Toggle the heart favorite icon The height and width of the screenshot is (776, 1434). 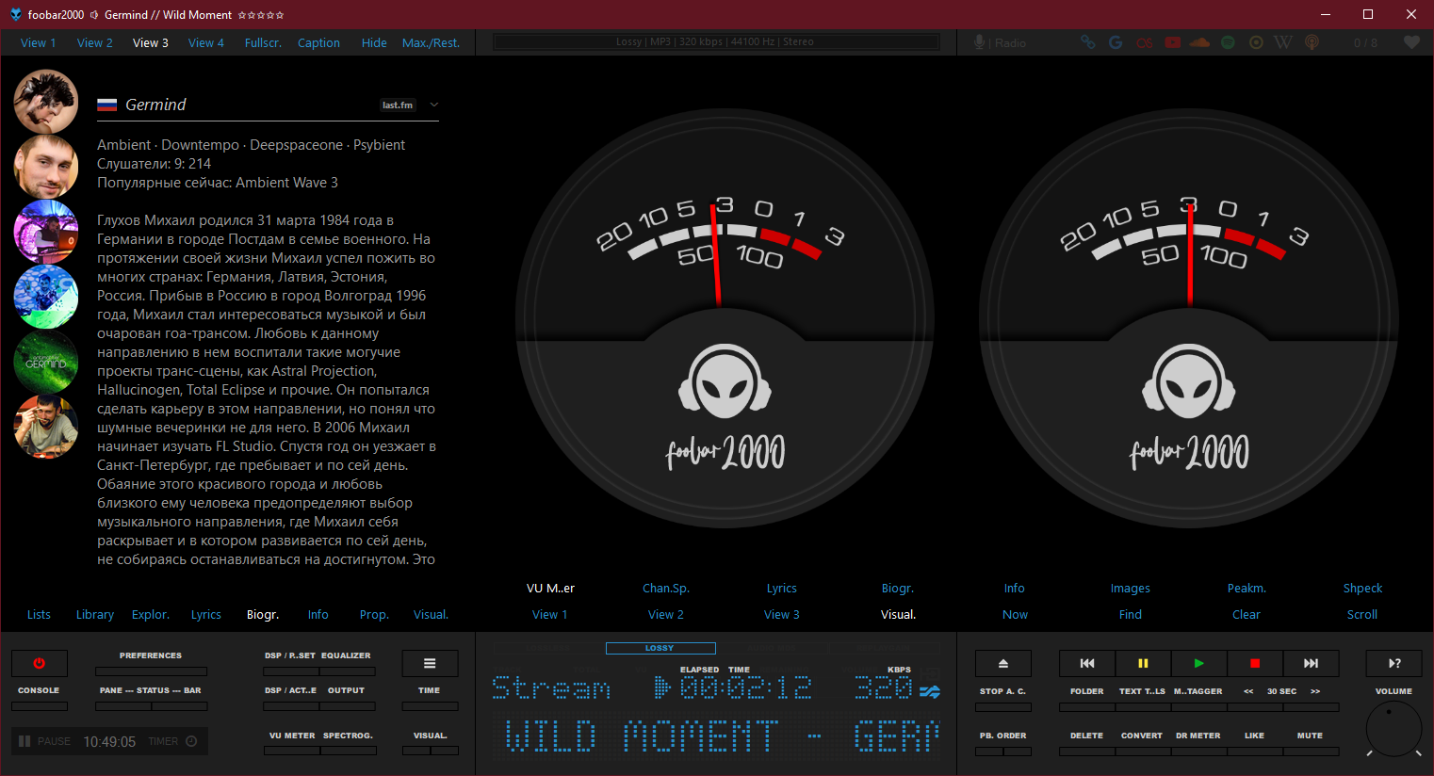[x=1410, y=42]
